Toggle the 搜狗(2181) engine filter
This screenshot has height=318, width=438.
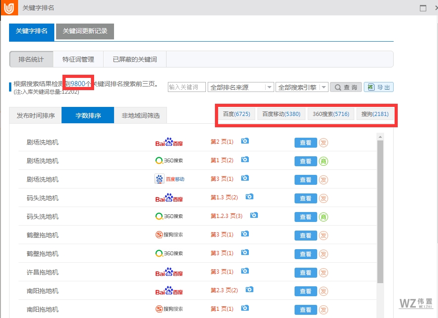(376, 114)
